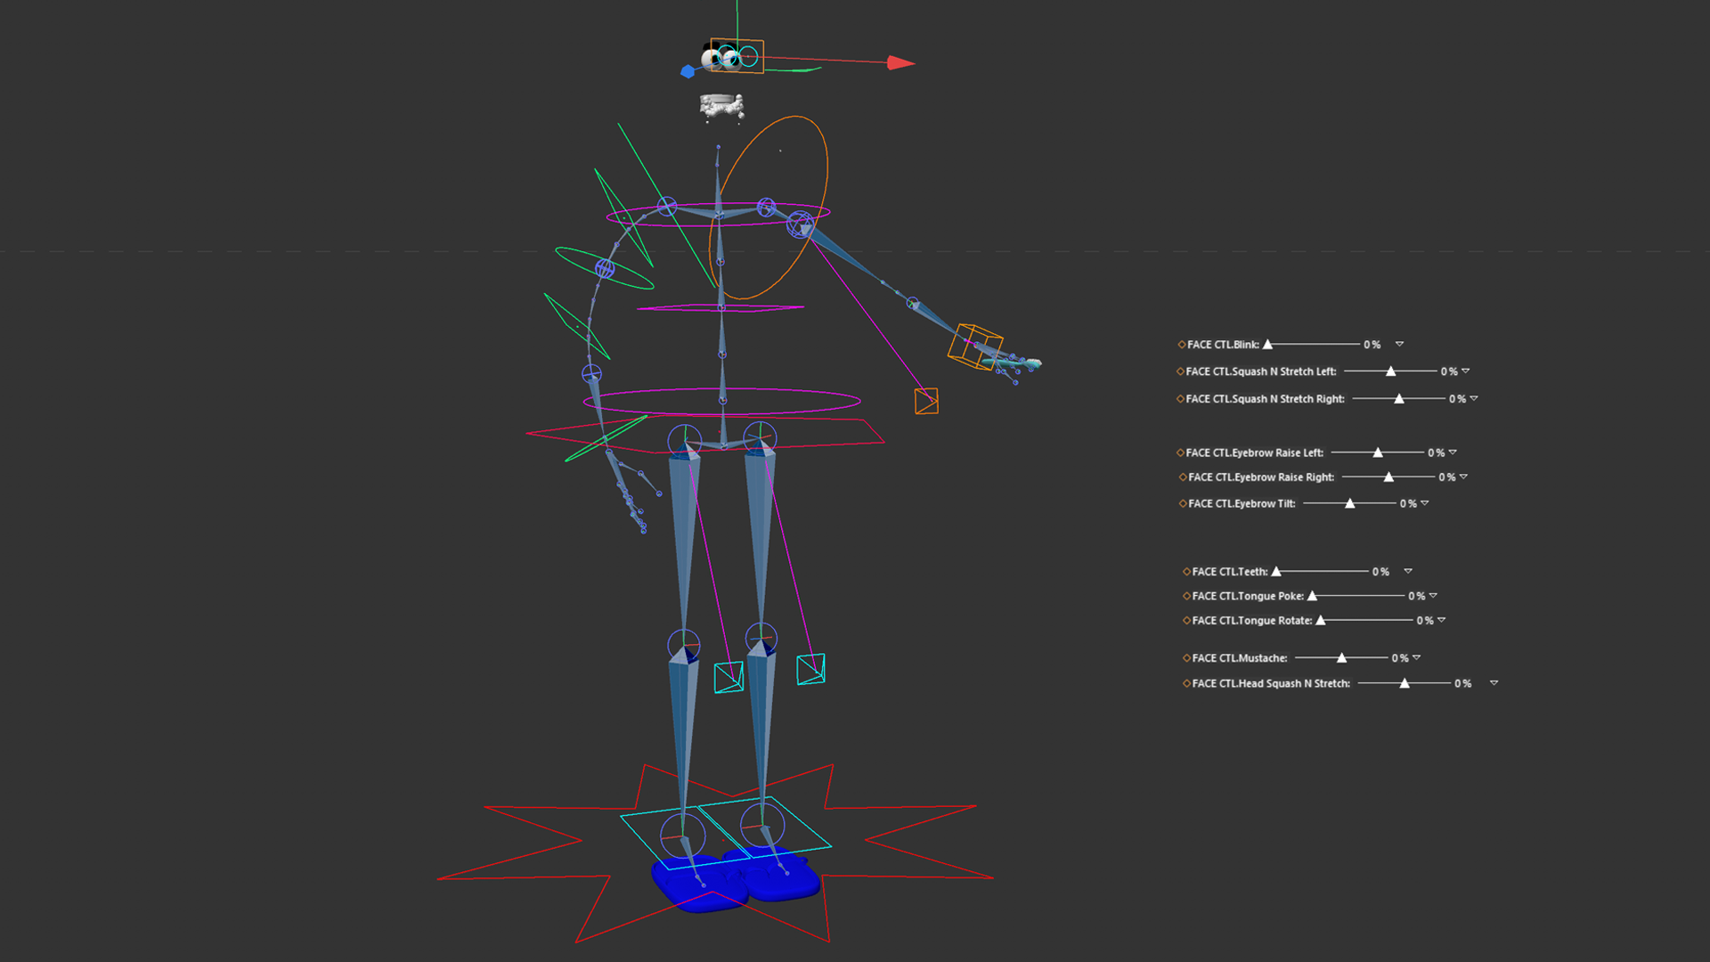Expand dropdown arrow for Head Squash N Stretch
Screen dimensions: 1710x962
pos(1494,683)
